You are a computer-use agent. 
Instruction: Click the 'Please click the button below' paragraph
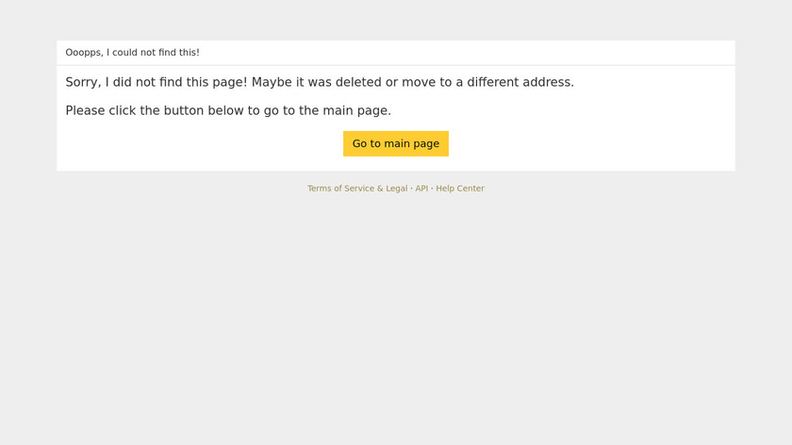point(228,110)
